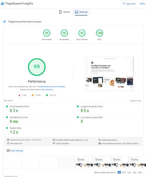This screenshot has width=146, height=177.
Task: Click the red triangle 0–49 legend icon
Action: pyautogui.click(x=19, y=95)
